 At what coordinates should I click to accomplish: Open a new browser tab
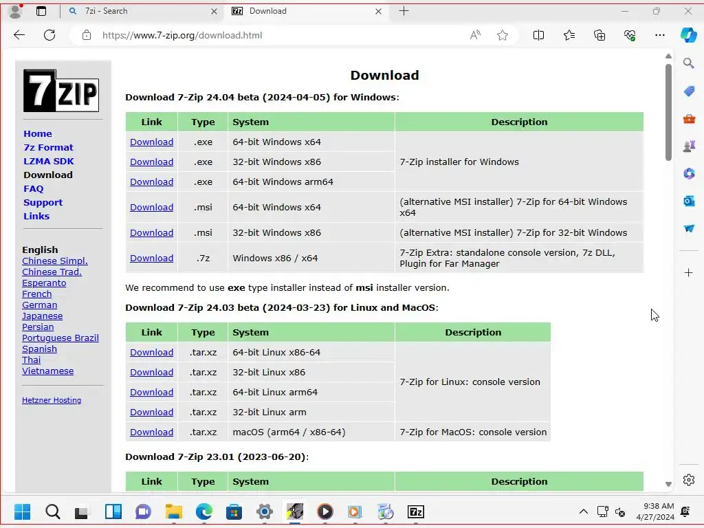point(404,11)
